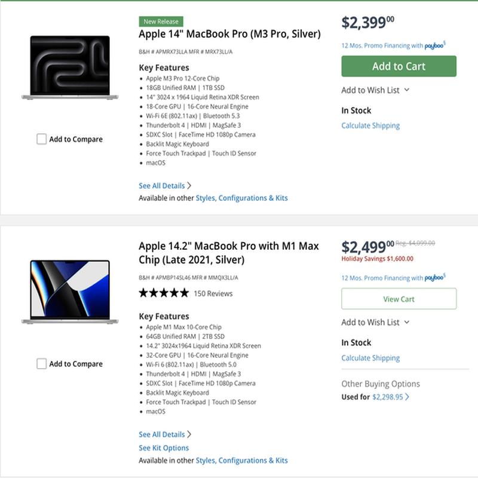
Task: Open See Kit Options link
Action: [164, 448]
